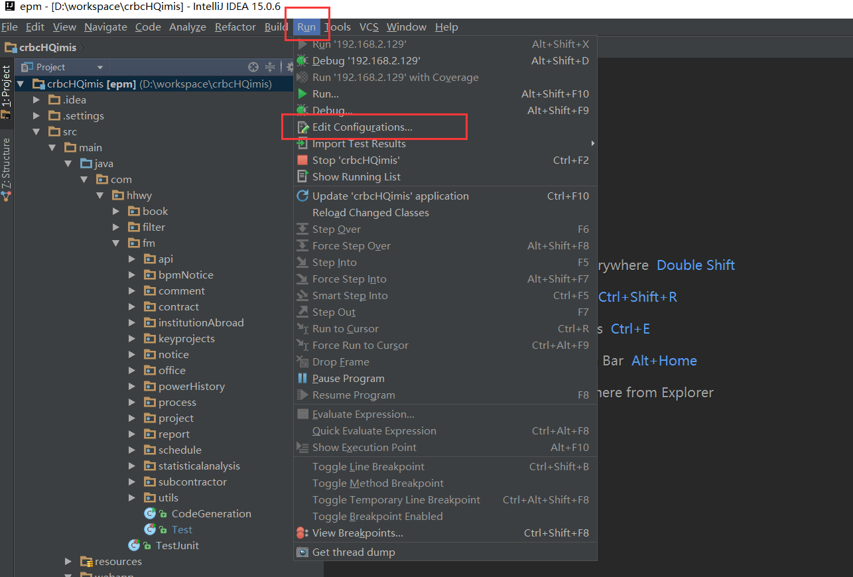This screenshot has height=577, width=853.
Task: Click the Ctrl+E shortcut text
Action: (x=630, y=329)
